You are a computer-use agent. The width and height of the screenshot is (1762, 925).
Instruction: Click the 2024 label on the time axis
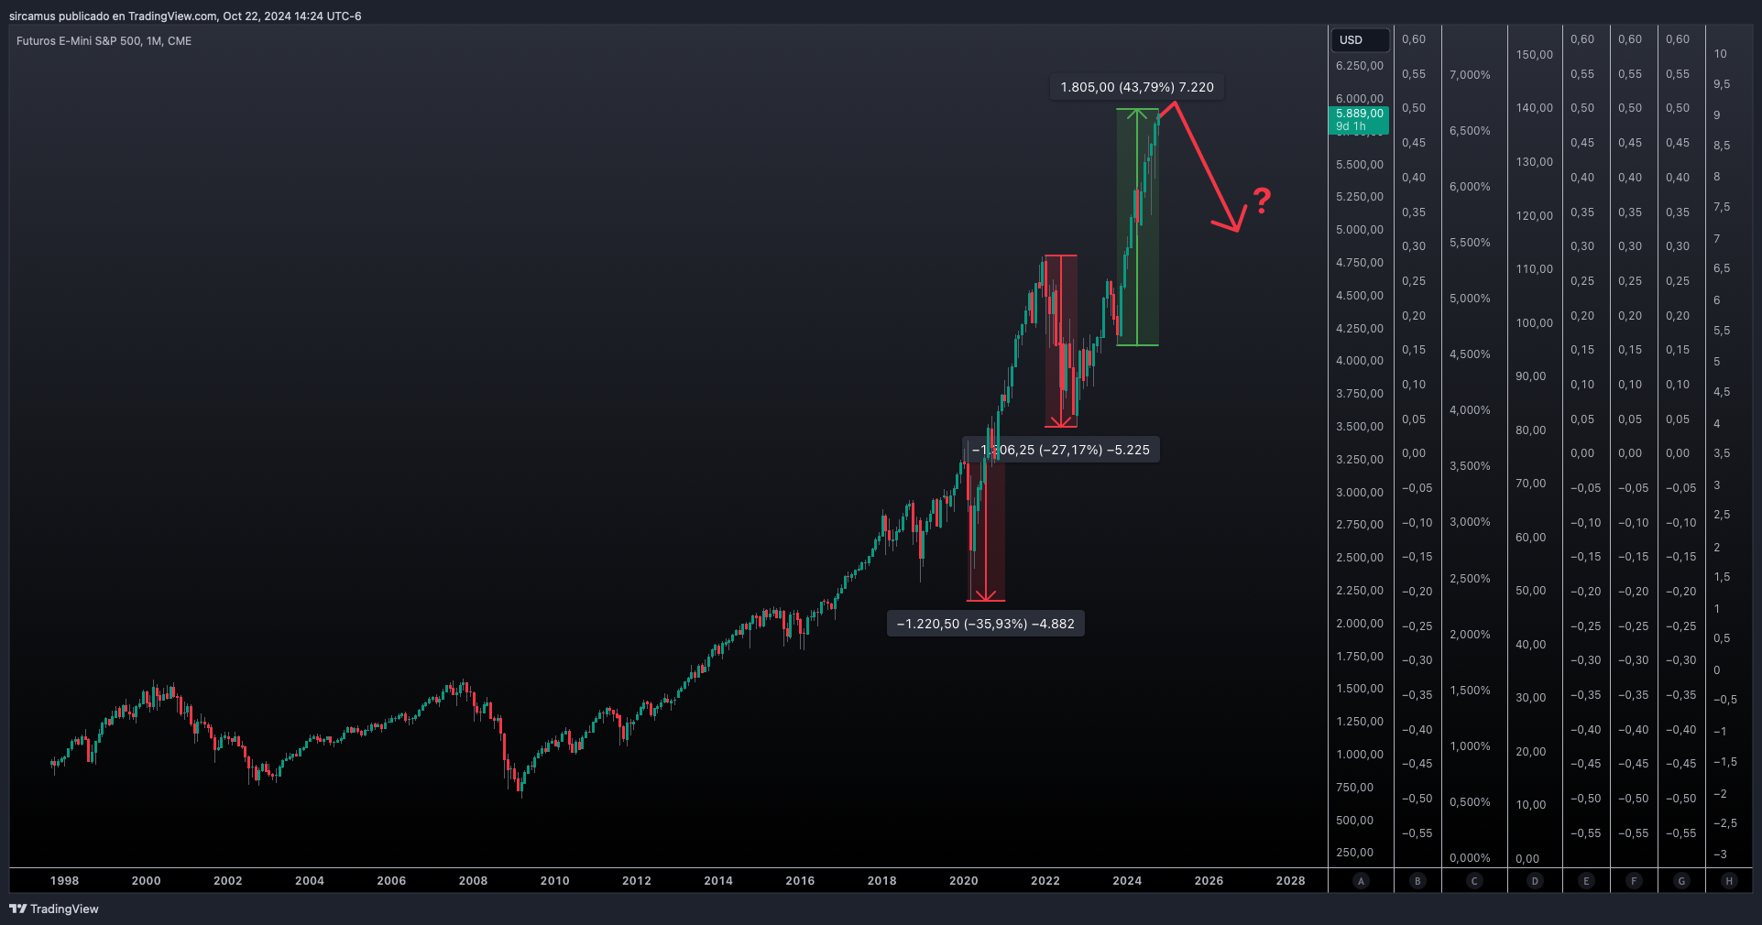click(1127, 881)
